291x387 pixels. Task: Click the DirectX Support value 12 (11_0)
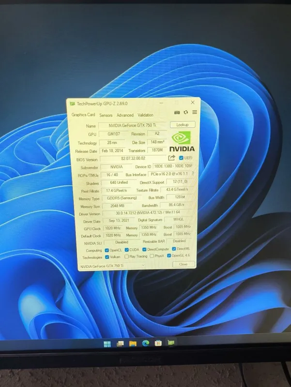[x=180, y=182]
